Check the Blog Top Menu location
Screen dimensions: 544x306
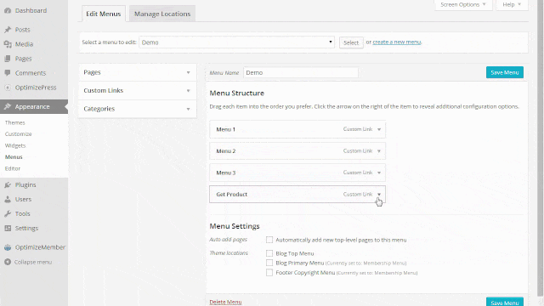coord(269,253)
